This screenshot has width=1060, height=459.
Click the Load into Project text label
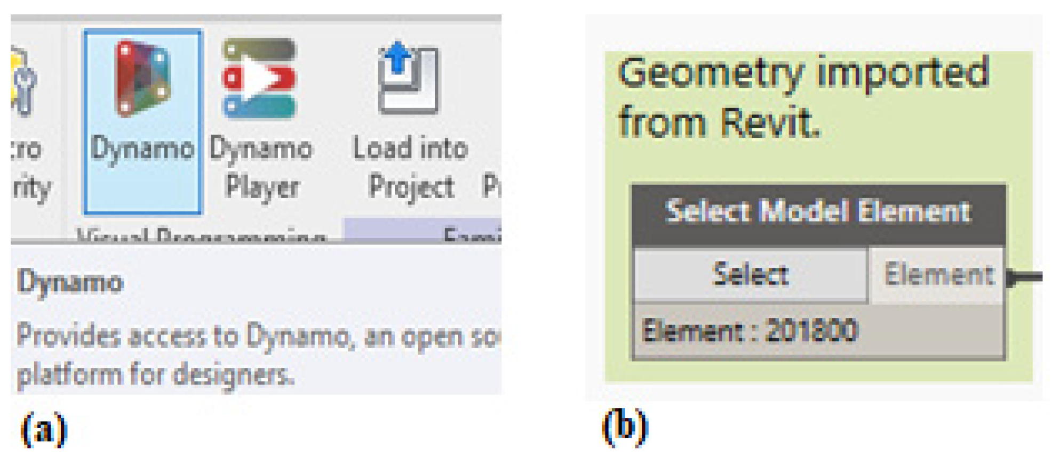pyautogui.click(x=410, y=167)
